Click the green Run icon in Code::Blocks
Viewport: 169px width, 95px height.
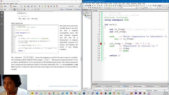click(111, 6)
